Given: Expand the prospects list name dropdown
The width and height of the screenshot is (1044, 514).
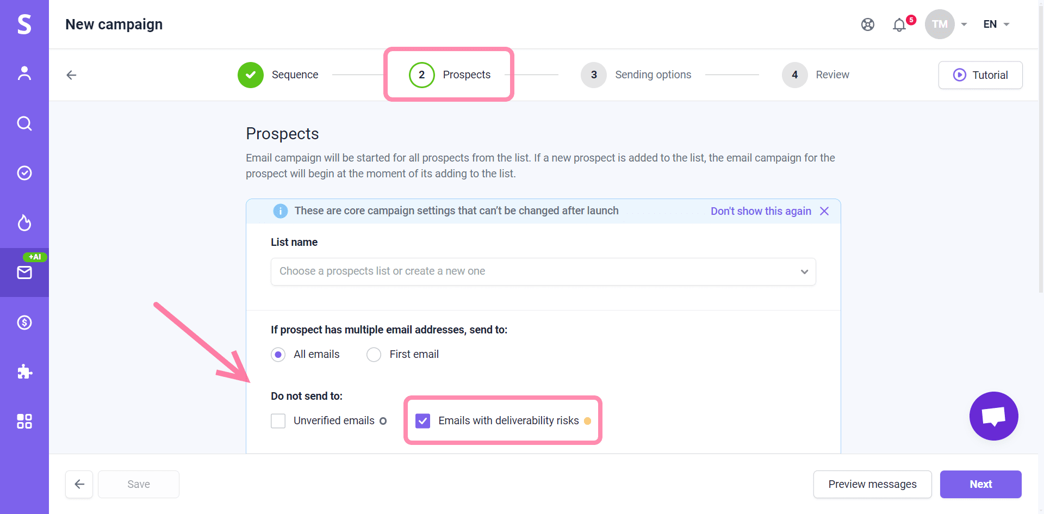Looking at the screenshot, I should click(x=543, y=271).
